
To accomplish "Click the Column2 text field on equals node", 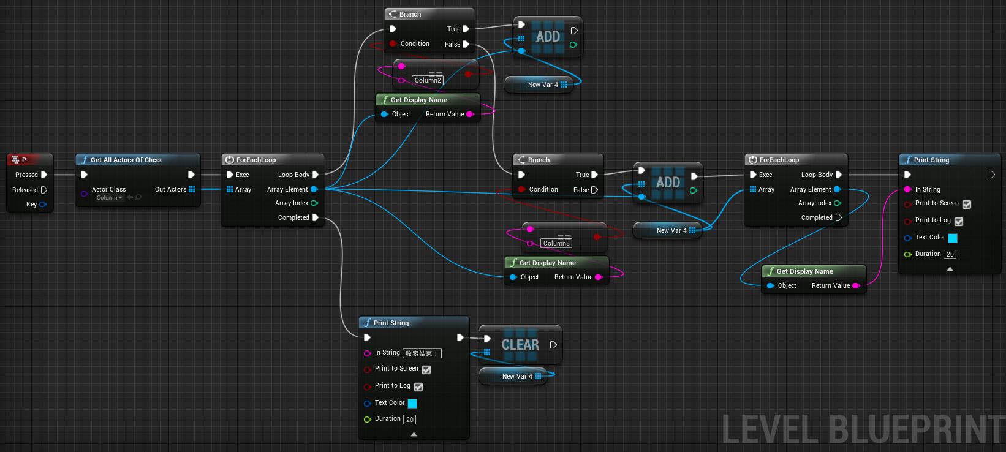I will pos(428,80).
